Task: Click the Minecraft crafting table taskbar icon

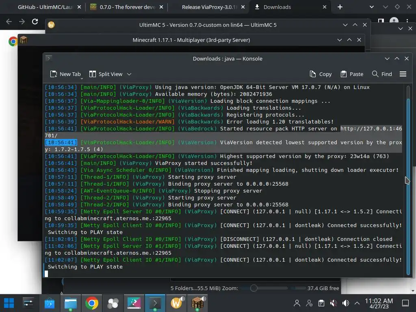Action: [198, 303]
